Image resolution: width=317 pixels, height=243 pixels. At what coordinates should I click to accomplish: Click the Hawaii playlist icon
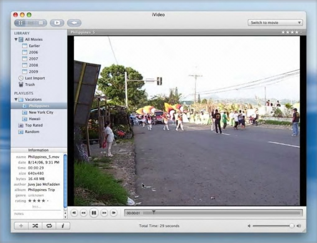[25, 119]
